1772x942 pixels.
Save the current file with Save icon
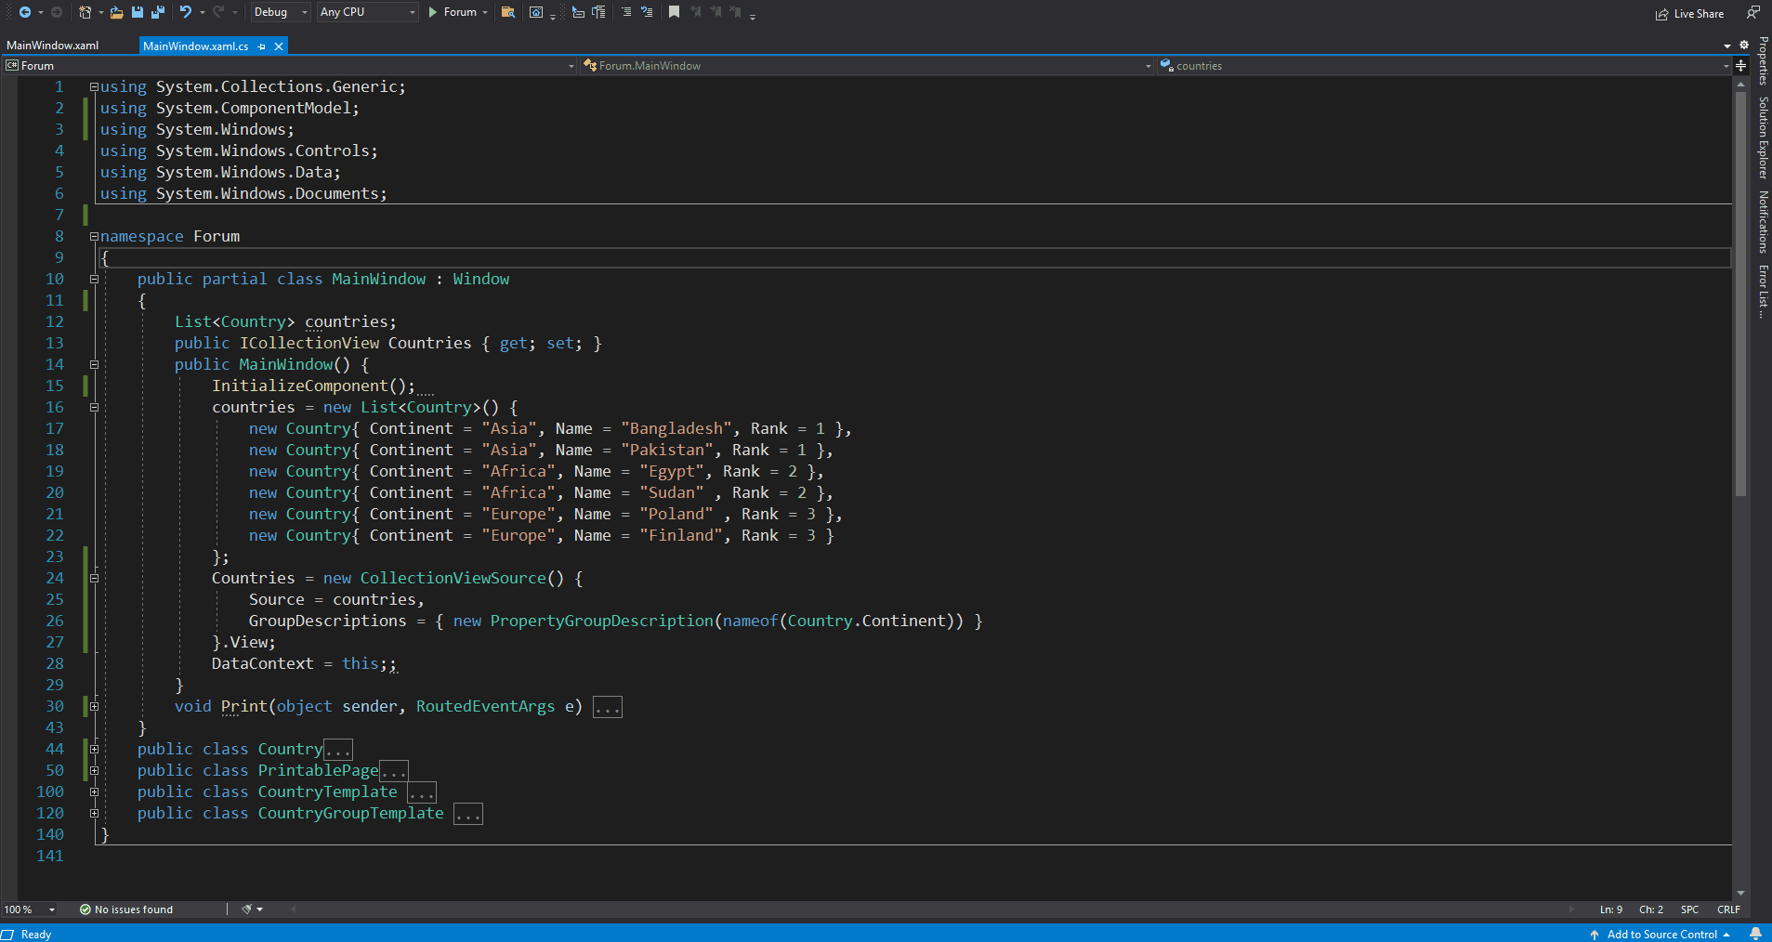coord(138,12)
